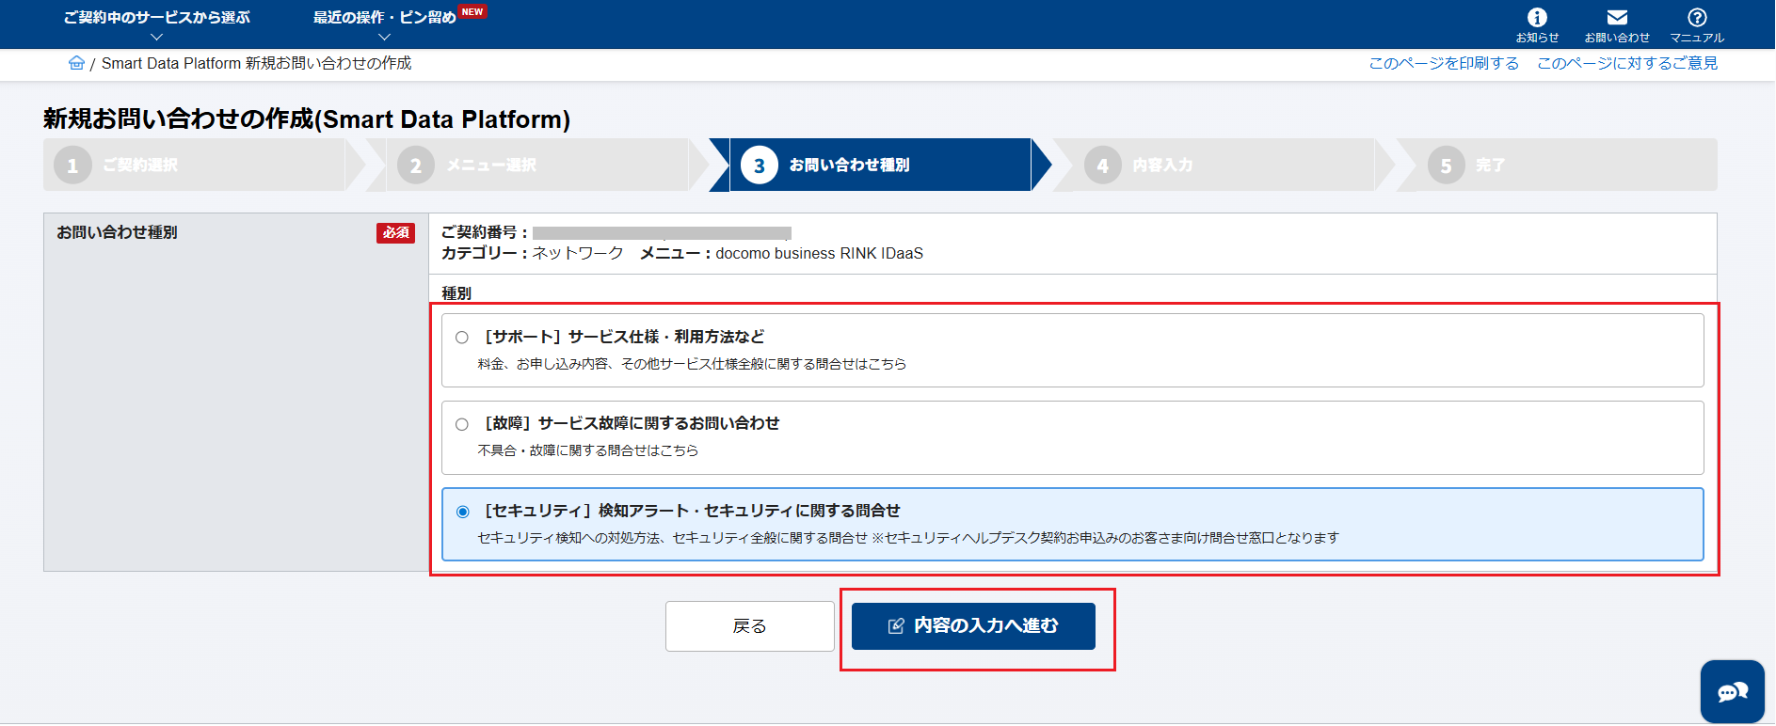Select the [サポート] サービス仕様 radio button

tap(462, 338)
